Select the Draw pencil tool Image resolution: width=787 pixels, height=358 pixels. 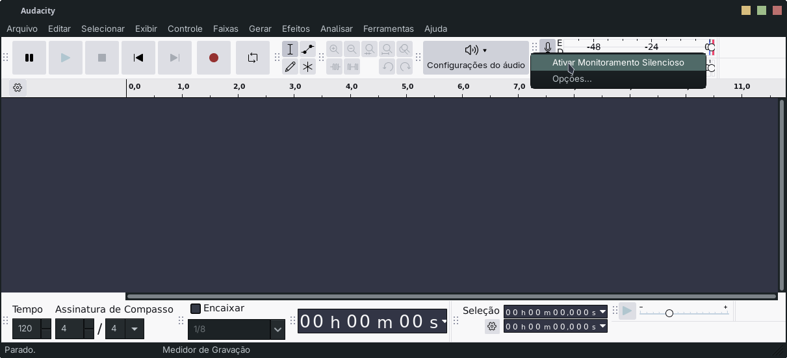tap(290, 67)
